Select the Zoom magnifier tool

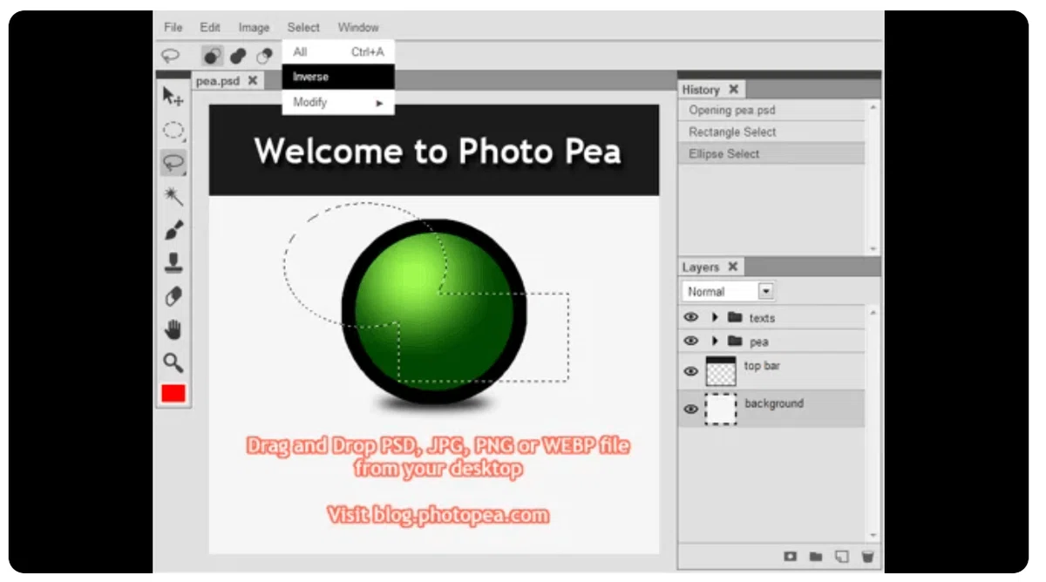point(173,362)
